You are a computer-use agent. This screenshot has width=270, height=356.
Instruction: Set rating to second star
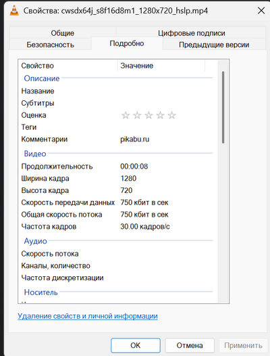137,115
